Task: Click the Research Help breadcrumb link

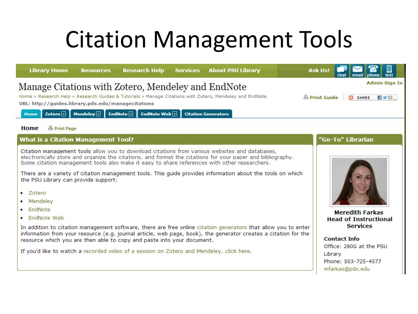Action: point(54,96)
